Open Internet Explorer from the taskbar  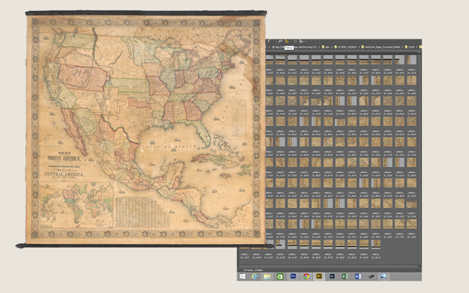click(254, 277)
